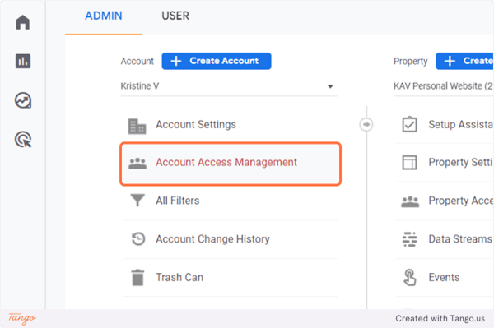Open Events

445,277
